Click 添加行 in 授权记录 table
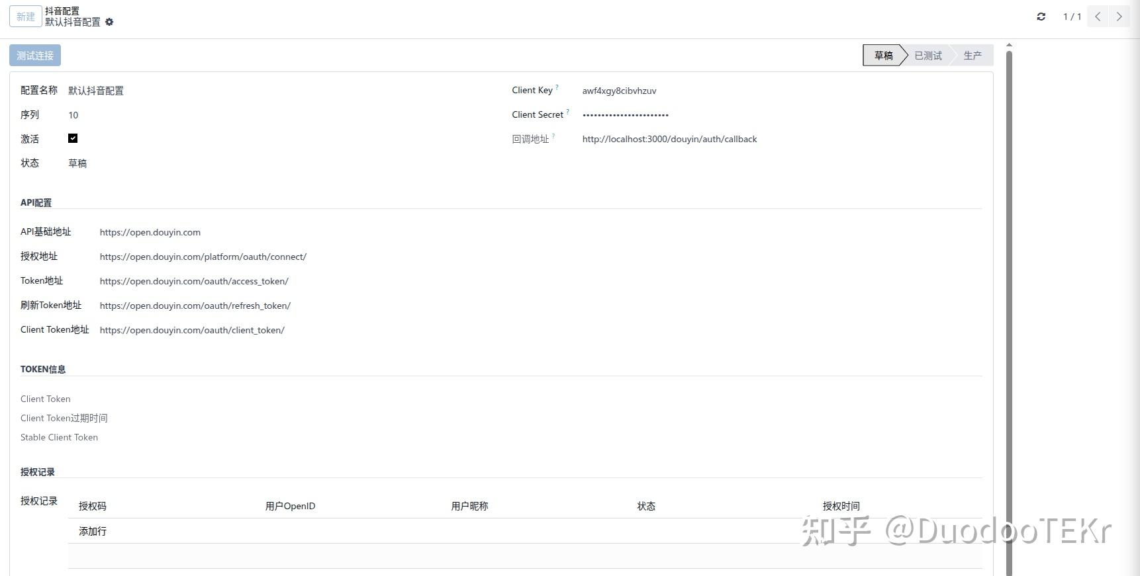This screenshot has height=576, width=1140. (93, 531)
